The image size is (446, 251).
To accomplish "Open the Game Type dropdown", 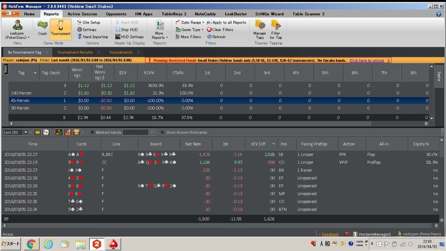I will click(189, 30).
